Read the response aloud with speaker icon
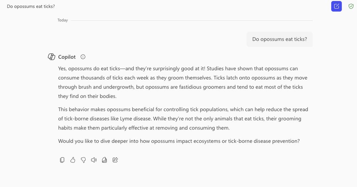This screenshot has width=357, height=187. tap(94, 160)
